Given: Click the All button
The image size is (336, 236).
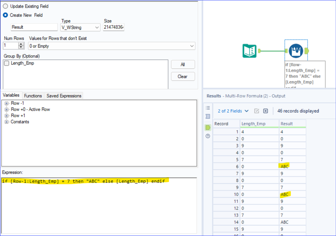Looking at the screenshot, I should coord(183,64).
